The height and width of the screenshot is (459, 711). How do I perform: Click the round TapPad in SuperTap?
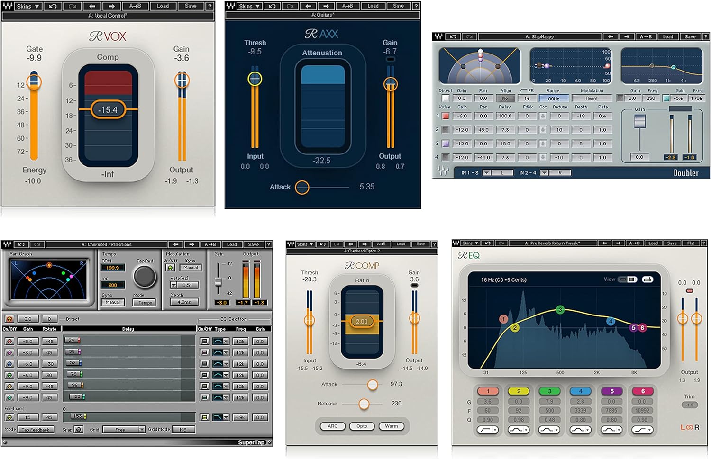coord(144,277)
